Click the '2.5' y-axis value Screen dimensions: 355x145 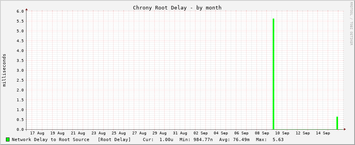click(20, 80)
